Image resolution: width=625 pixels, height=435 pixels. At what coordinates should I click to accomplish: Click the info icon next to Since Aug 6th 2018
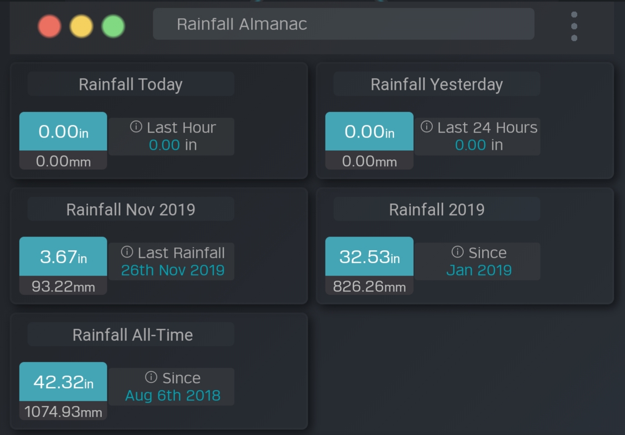[x=151, y=377]
